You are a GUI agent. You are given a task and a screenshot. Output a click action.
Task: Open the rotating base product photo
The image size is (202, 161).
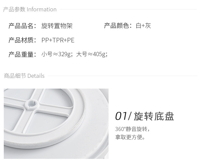56,123
